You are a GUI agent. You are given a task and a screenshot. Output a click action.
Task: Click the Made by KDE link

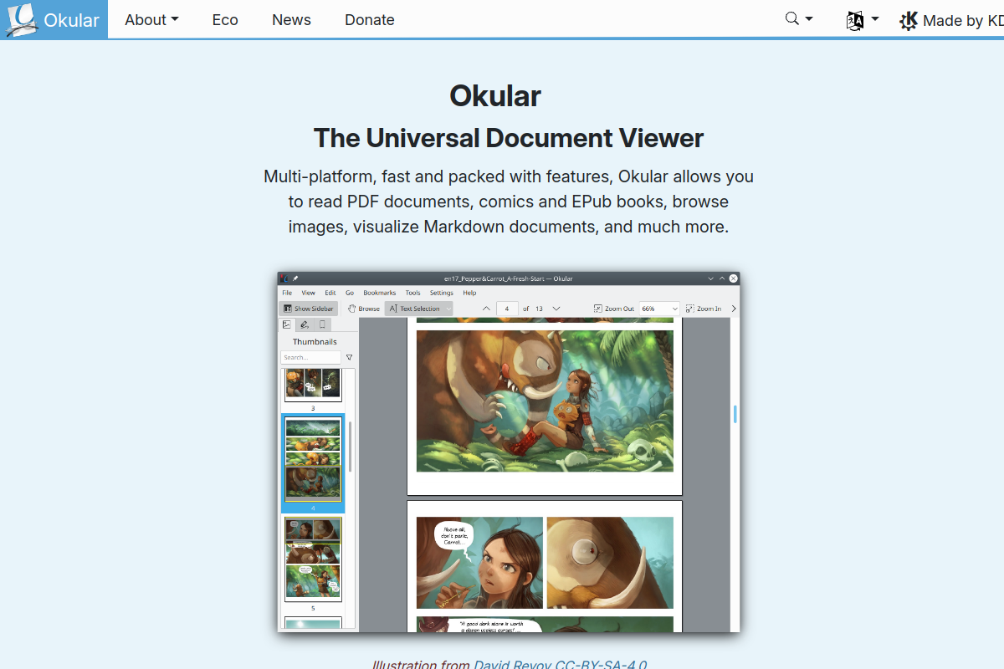coord(951,21)
